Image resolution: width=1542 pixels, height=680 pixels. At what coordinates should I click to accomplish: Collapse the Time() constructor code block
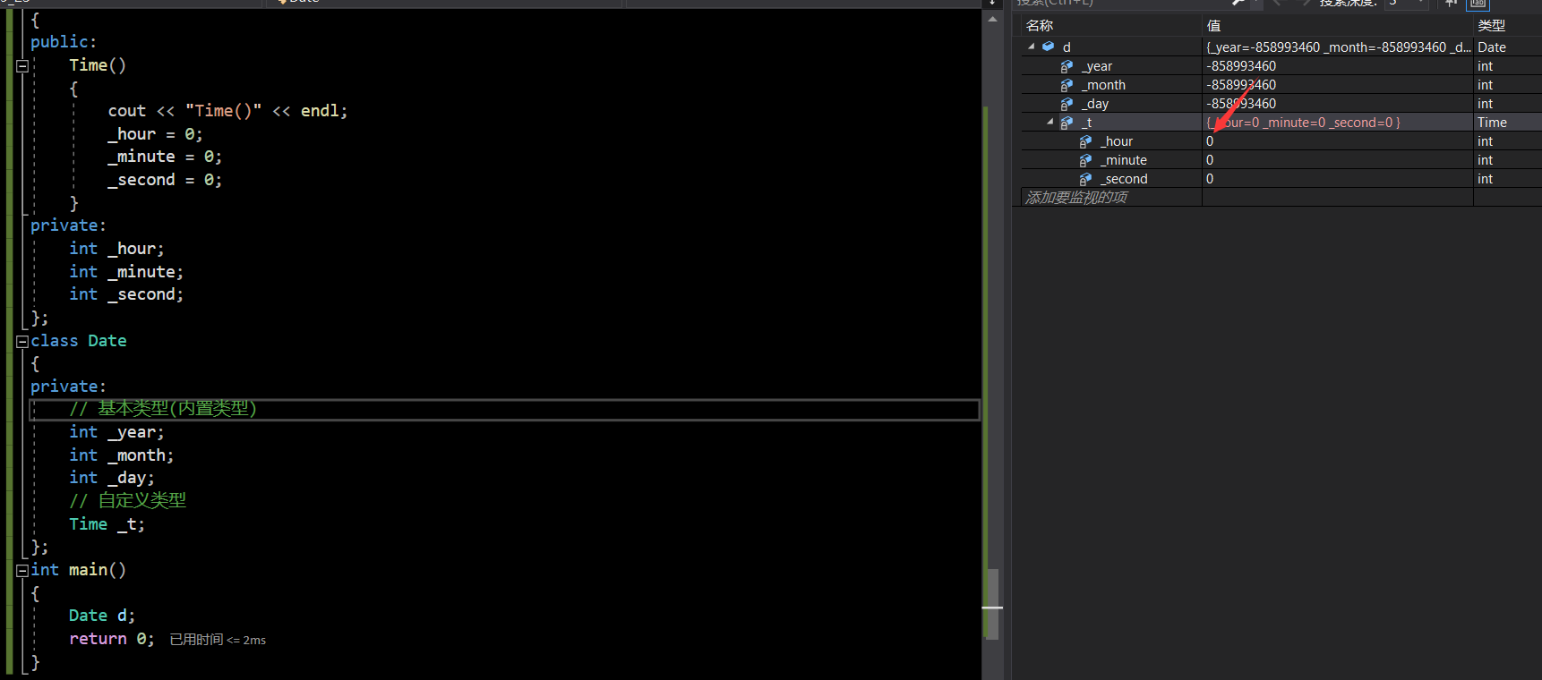[x=22, y=65]
